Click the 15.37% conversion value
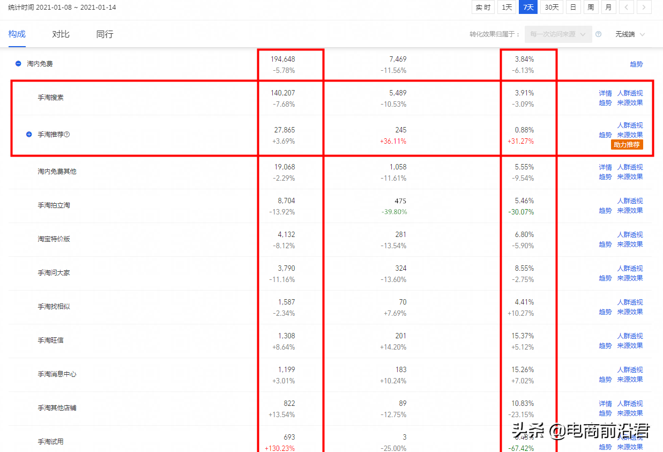The image size is (663, 452). click(x=523, y=336)
